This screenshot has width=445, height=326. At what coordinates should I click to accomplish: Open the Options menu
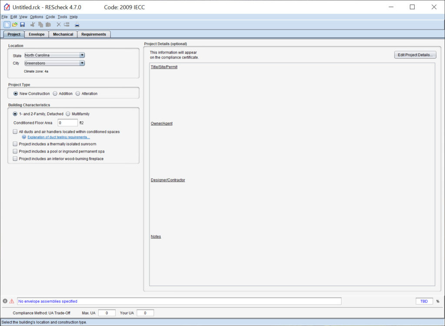tap(37, 17)
